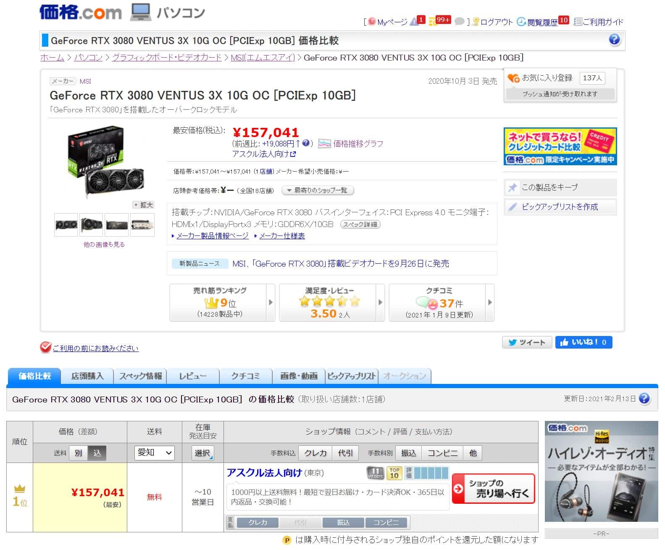The image size is (665, 550).
Task: Click the price change help icon
Action: coord(306,143)
